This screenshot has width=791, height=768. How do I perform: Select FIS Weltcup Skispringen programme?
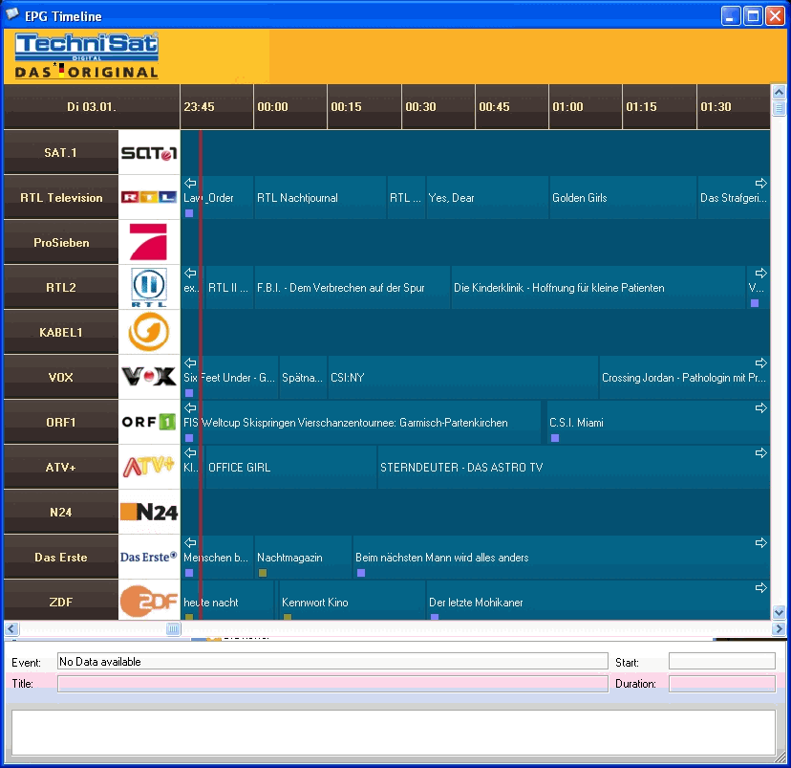pyautogui.click(x=361, y=422)
